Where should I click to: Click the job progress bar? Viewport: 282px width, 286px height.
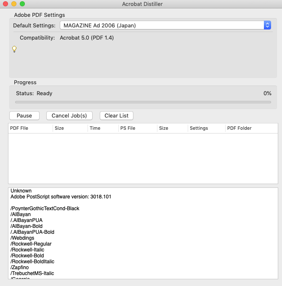pyautogui.click(x=143, y=102)
